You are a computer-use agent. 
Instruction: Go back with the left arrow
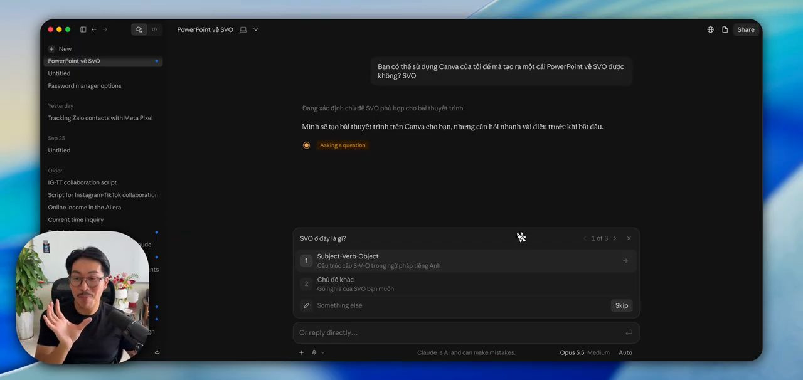click(x=94, y=29)
